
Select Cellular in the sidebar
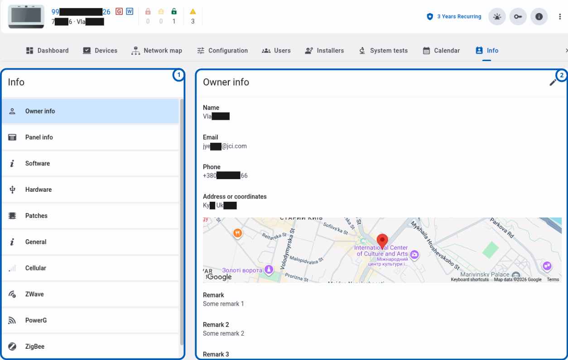tap(90, 269)
